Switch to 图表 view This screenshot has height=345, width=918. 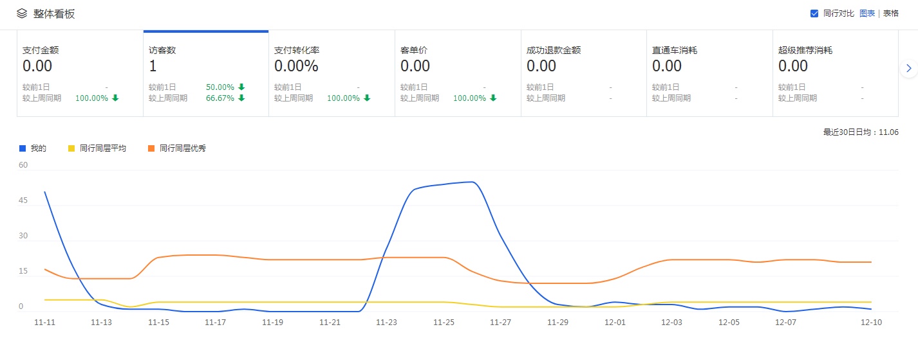click(x=866, y=13)
